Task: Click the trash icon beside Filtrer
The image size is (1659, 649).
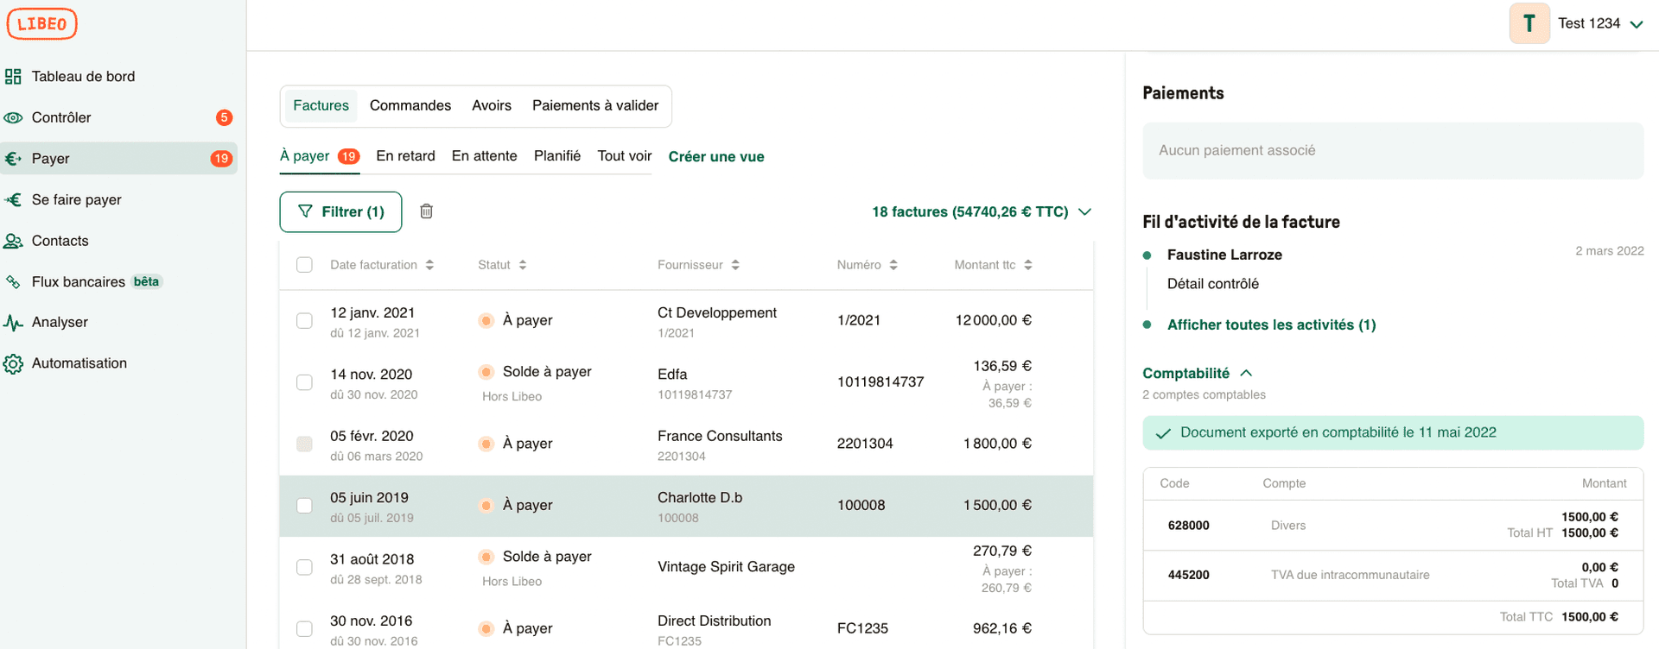Action: click(x=426, y=211)
